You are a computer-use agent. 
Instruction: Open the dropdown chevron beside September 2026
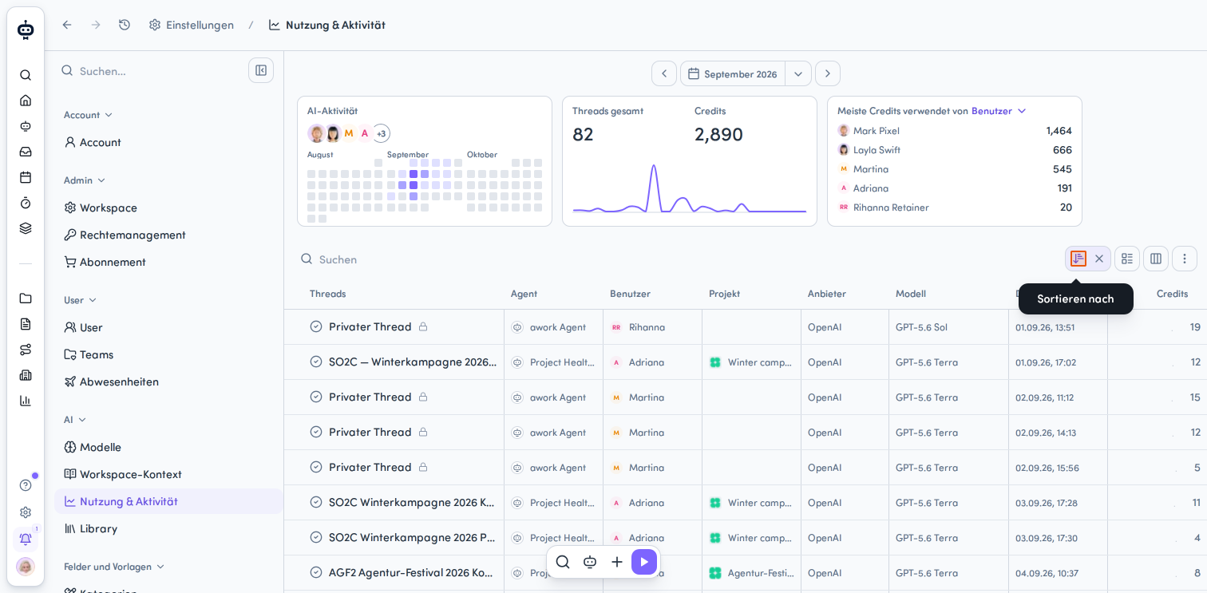tap(798, 73)
